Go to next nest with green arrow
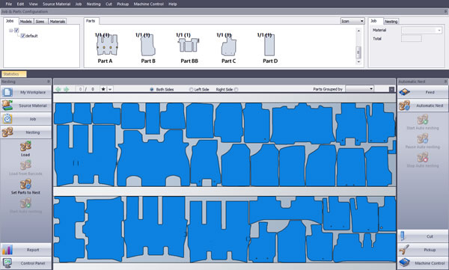The width and height of the screenshot is (449, 270). point(66,89)
